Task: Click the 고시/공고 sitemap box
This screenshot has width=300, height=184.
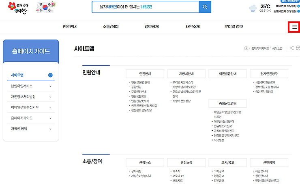Action: click(227, 163)
